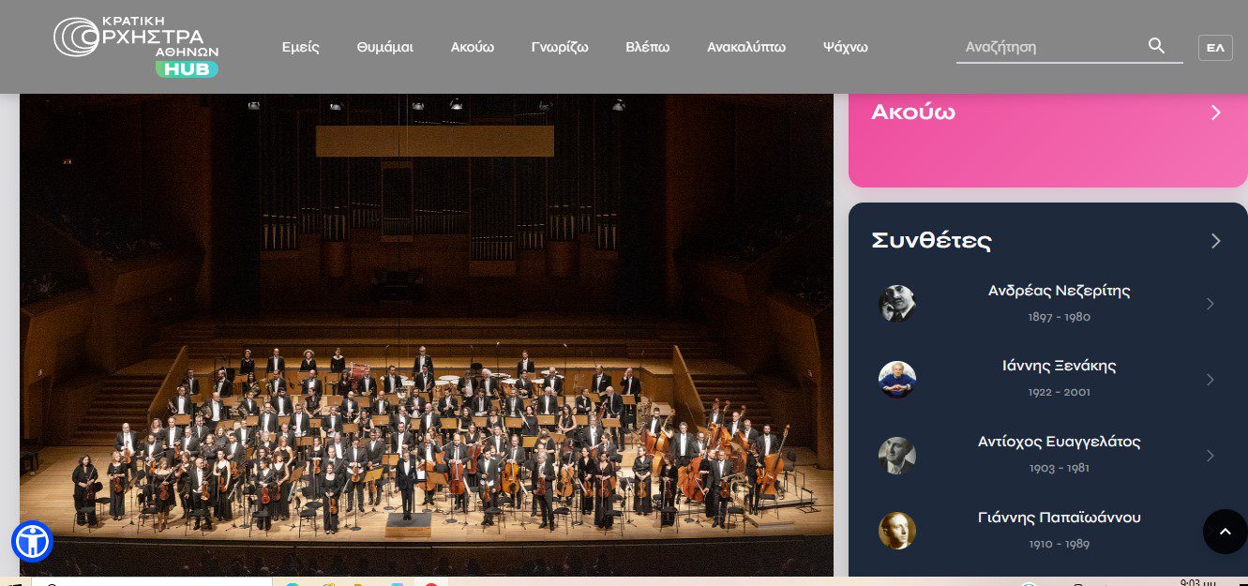Click the search magnifier icon
Viewport: 1248px width, 586px height.
1156,46
